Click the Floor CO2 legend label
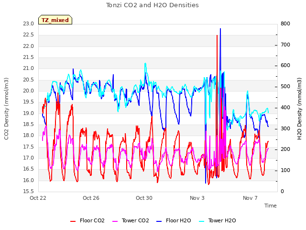This screenshot has width=306, height=230. click(x=92, y=220)
